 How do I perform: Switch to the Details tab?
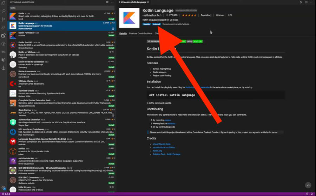(x=123, y=34)
